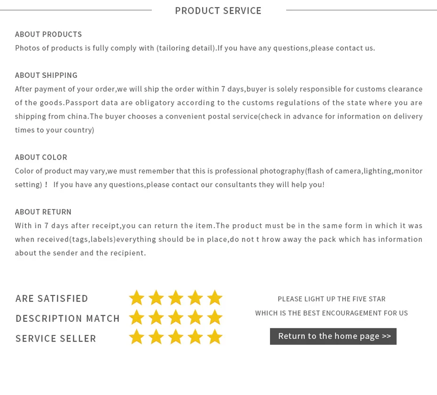The height and width of the screenshot is (395, 437).
Task: Click second star in Description Match row
Action: click(x=156, y=318)
